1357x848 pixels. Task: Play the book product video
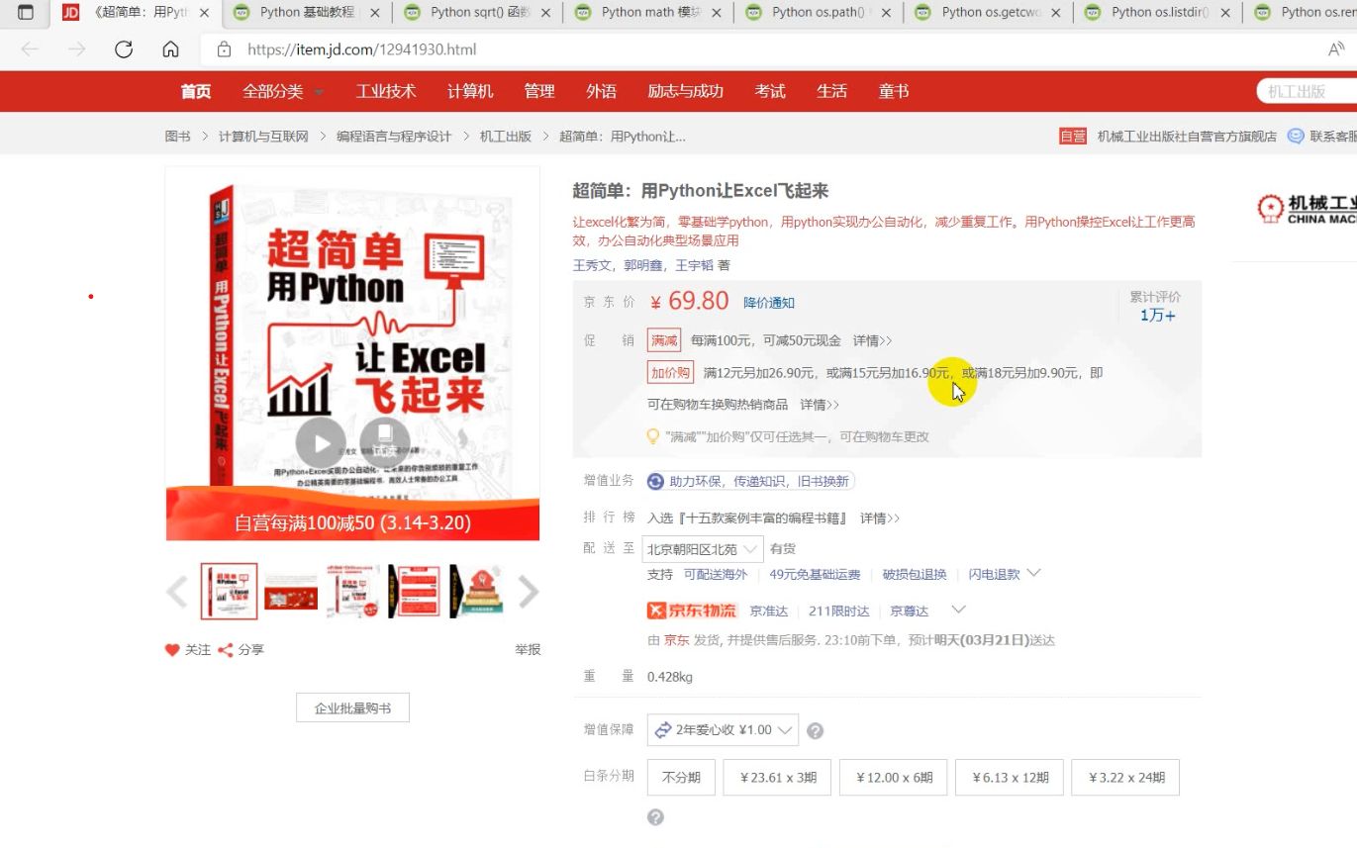point(320,442)
